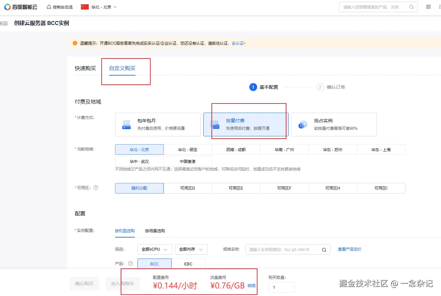
Task: Choose region 华中 - 武汉
Action: (139, 161)
